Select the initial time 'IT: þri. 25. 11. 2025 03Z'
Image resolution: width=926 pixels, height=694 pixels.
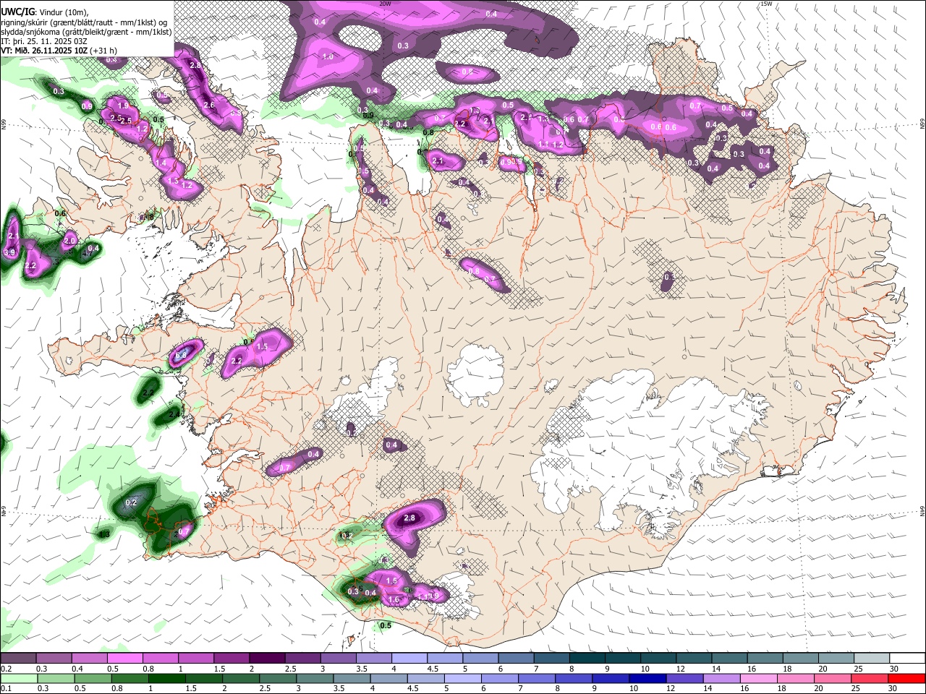[43, 41]
